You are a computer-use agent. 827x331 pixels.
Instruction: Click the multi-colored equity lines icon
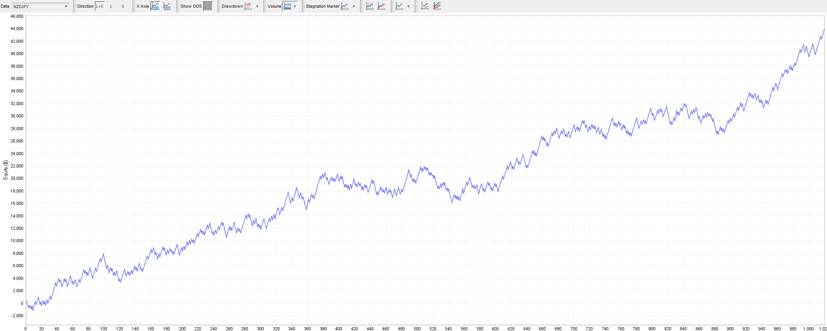pyautogui.click(x=437, y=6)
